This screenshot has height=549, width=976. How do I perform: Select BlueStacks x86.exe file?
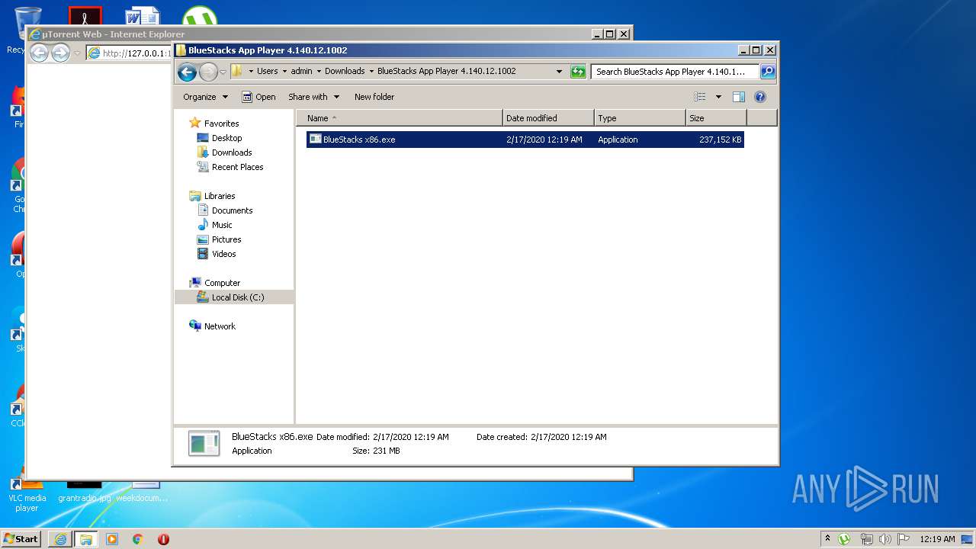pos(525,140)
